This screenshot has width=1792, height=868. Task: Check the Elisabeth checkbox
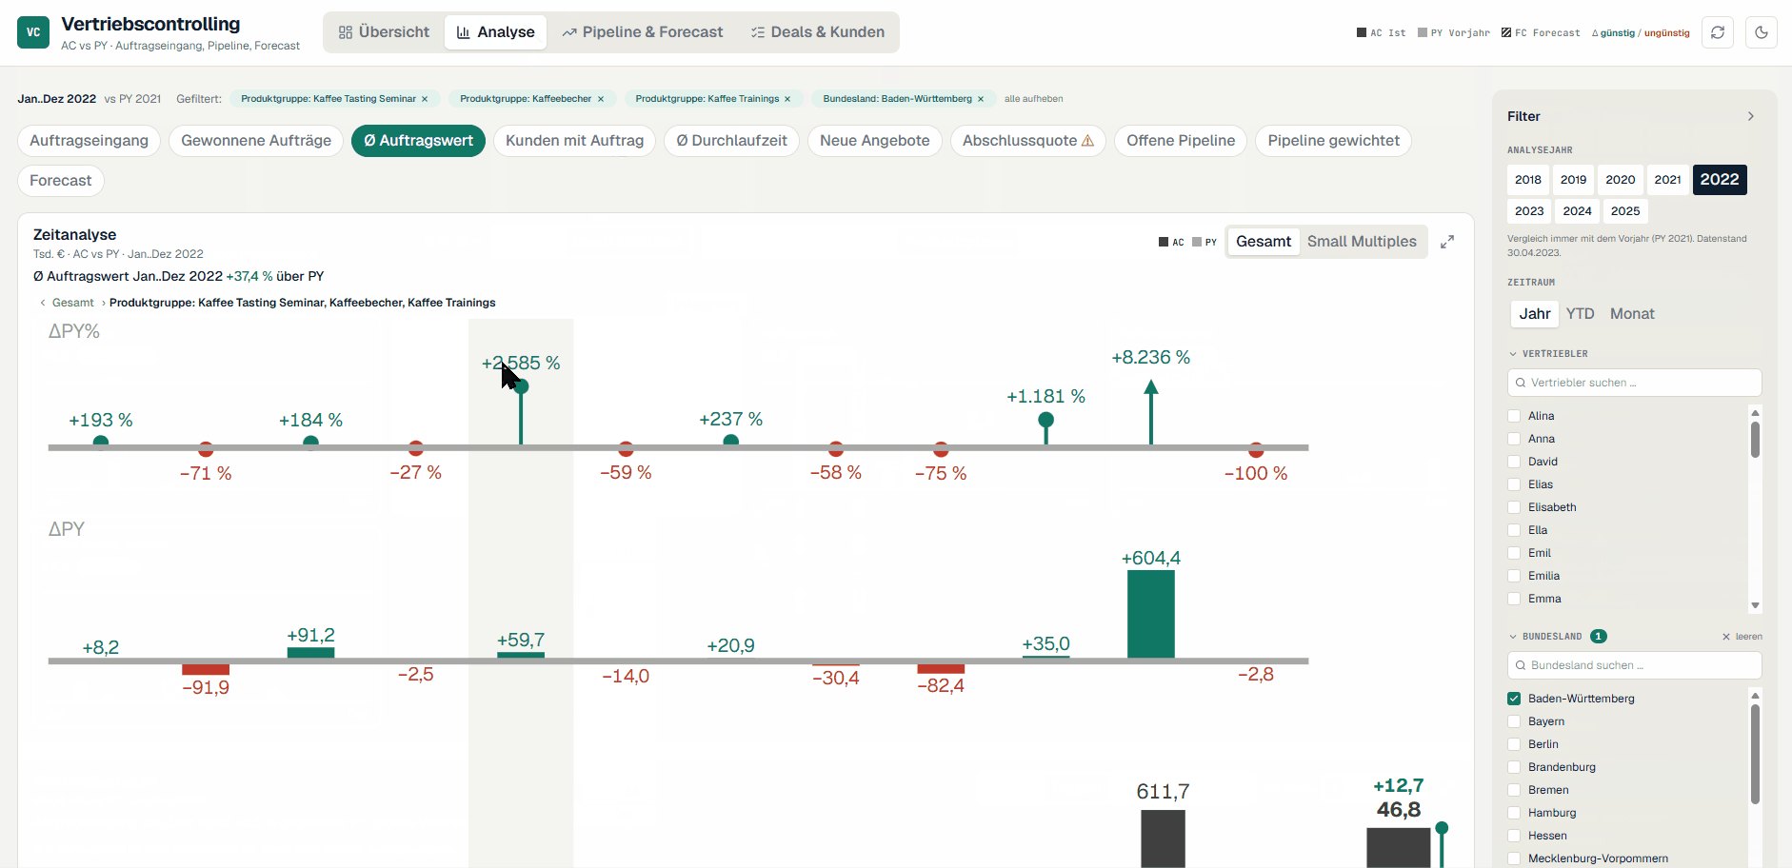coord(1514,507)
